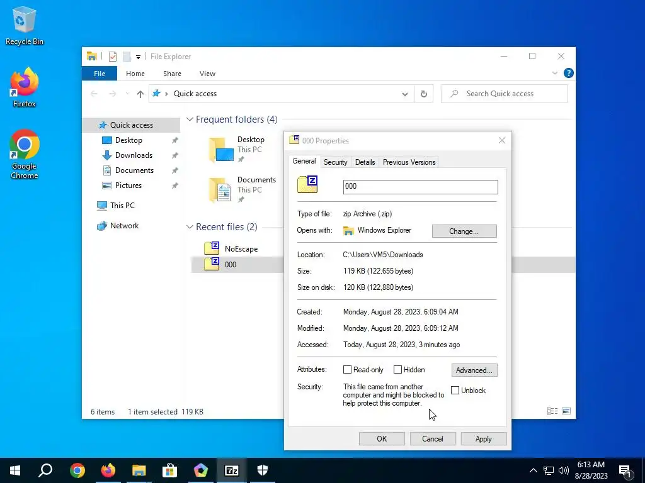645x483 pixels.
Task: Open the volume speaker tray icon
Action: pos(564,470)
